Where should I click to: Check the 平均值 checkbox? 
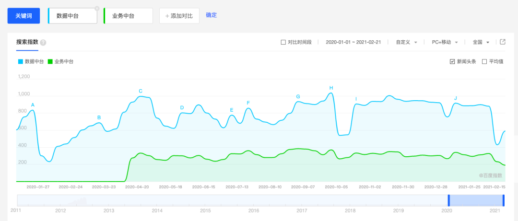484,61
